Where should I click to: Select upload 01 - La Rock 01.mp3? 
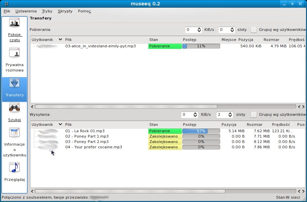click(85, 131)
